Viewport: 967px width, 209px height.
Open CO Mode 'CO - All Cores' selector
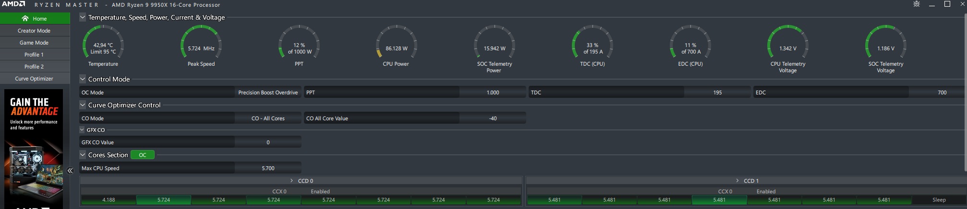click(268, 118)
